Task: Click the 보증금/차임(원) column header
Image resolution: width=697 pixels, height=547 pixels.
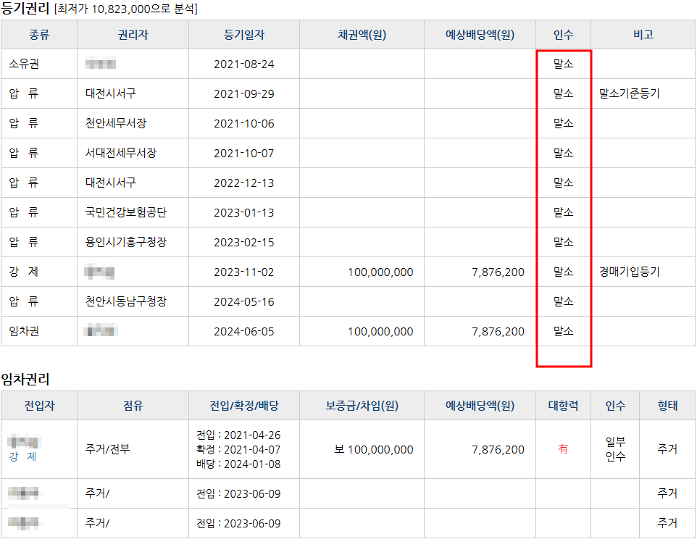Action: coord(362,405)
